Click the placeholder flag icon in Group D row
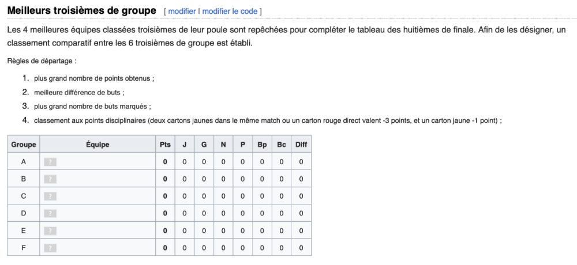 [x=50, y=213]
